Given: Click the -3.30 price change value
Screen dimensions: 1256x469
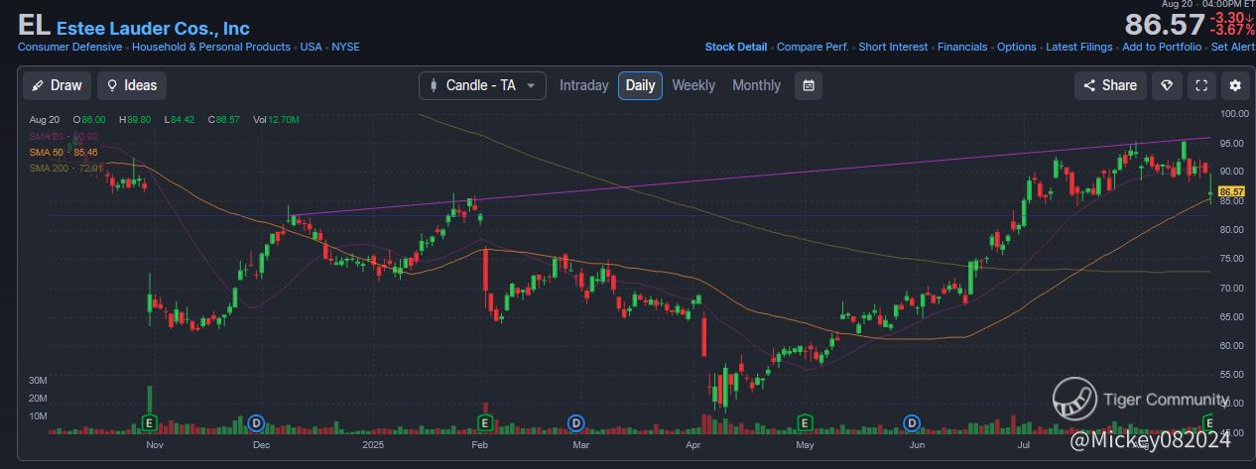Looking at the screenshot, I should (x=1233, y=18).
